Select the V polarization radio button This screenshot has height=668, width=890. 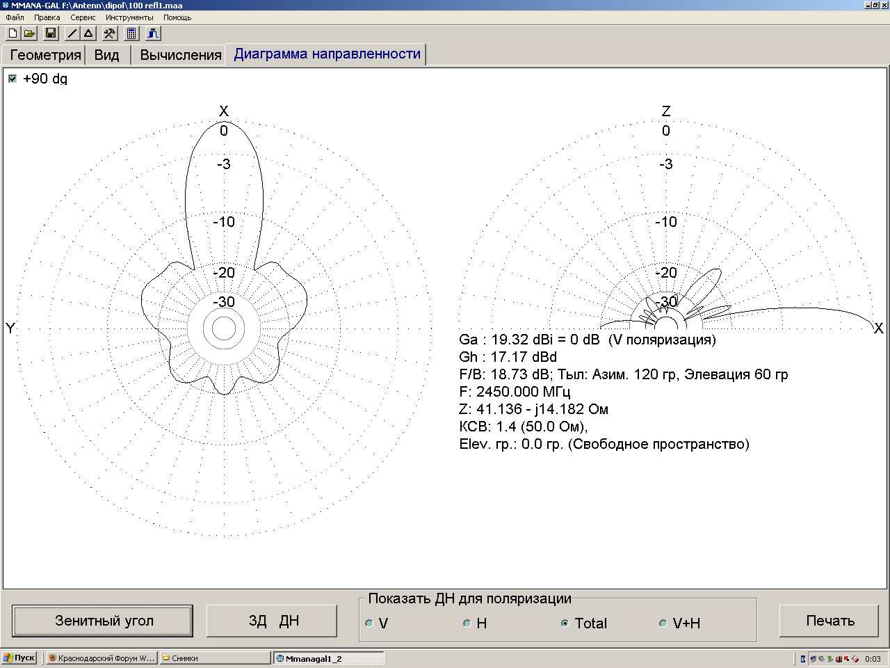pos(369,623)
